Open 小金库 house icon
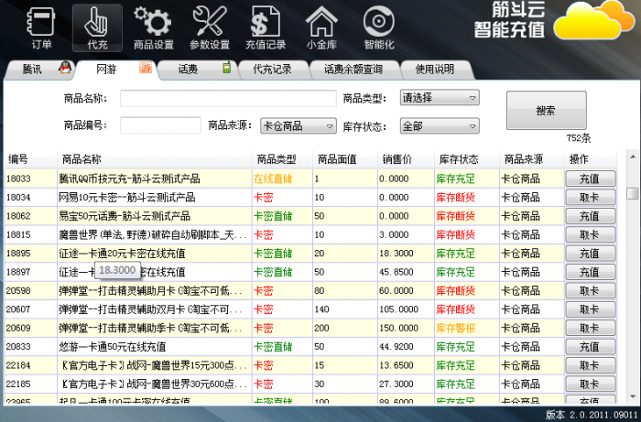Screen dimensions: 641x422 pyautogui.click(x=321, y=27)
